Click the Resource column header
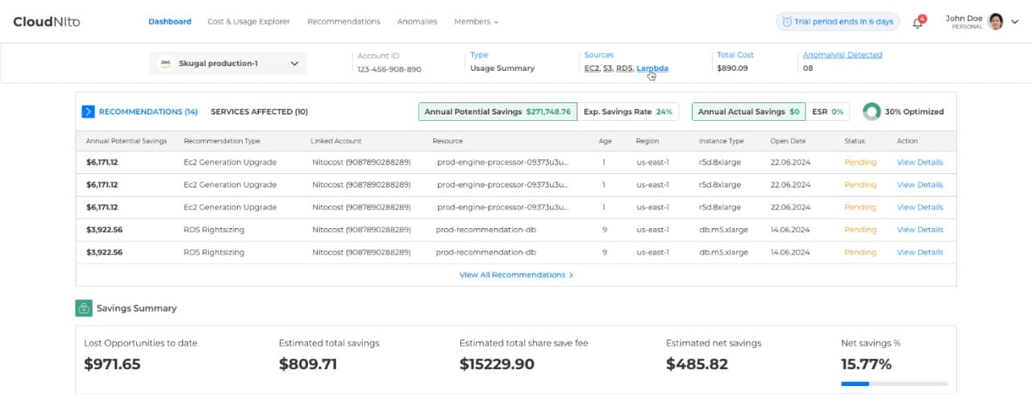 pyautogui.click(x=447, y=141)
